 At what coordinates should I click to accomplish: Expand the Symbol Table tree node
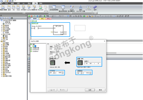(x=2, y=27)
